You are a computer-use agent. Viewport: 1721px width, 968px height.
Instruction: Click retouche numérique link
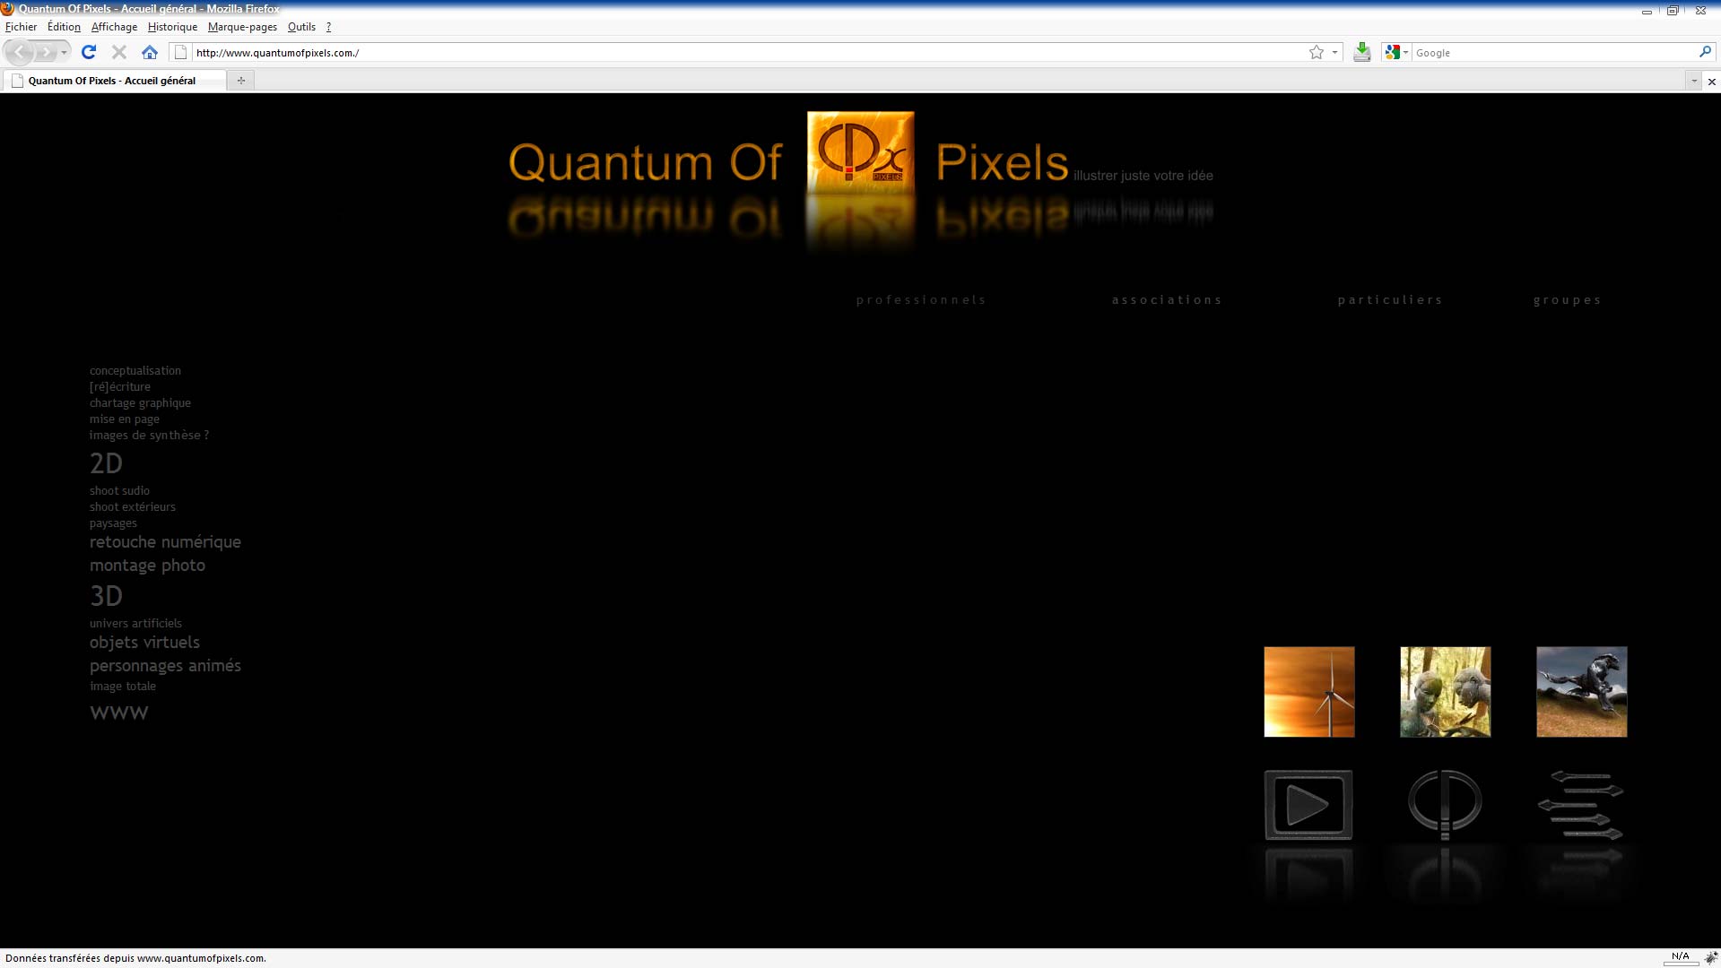165,542
